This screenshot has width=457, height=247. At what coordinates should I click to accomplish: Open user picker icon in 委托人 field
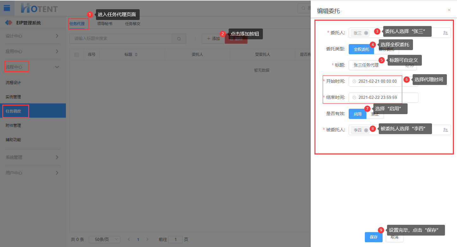coord(446,33)
